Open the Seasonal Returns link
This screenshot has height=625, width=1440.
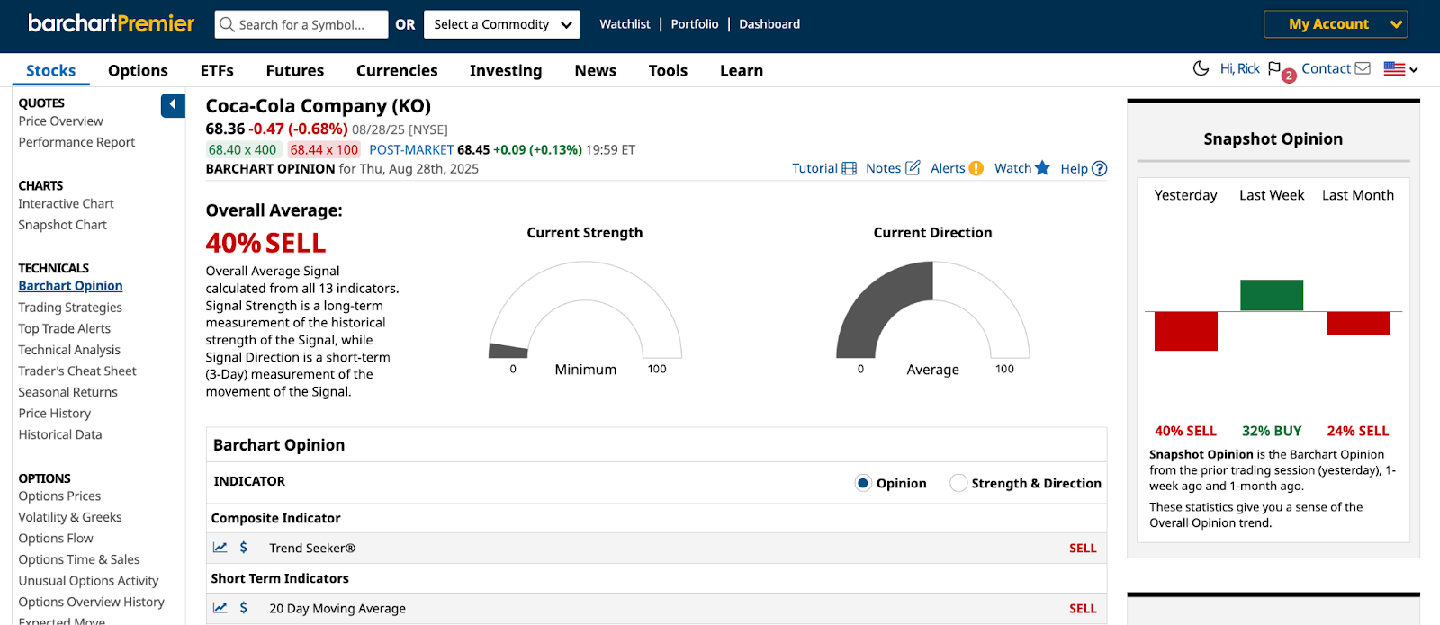[x=67, y=392]
